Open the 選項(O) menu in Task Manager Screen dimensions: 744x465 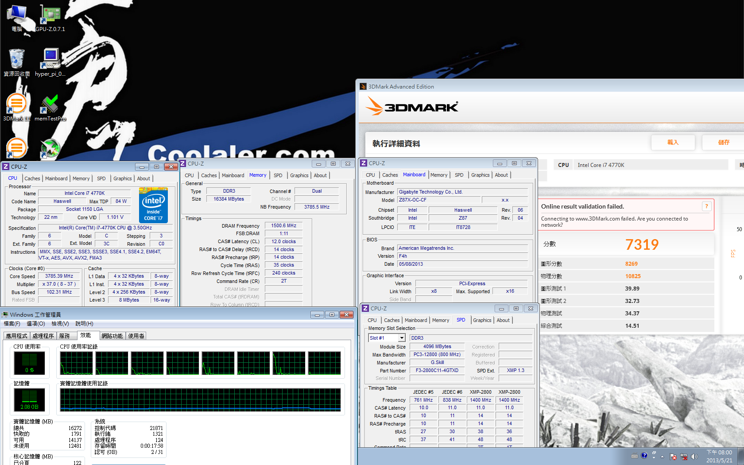click(36, 324)
